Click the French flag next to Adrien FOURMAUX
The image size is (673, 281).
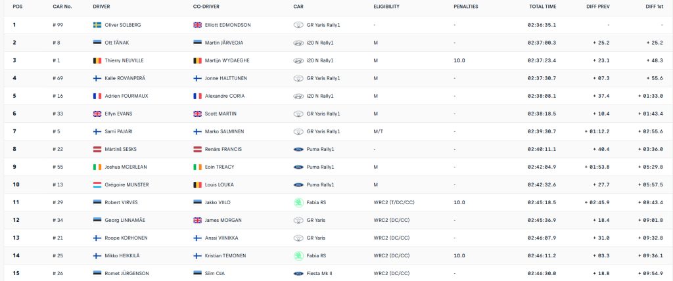97,96
